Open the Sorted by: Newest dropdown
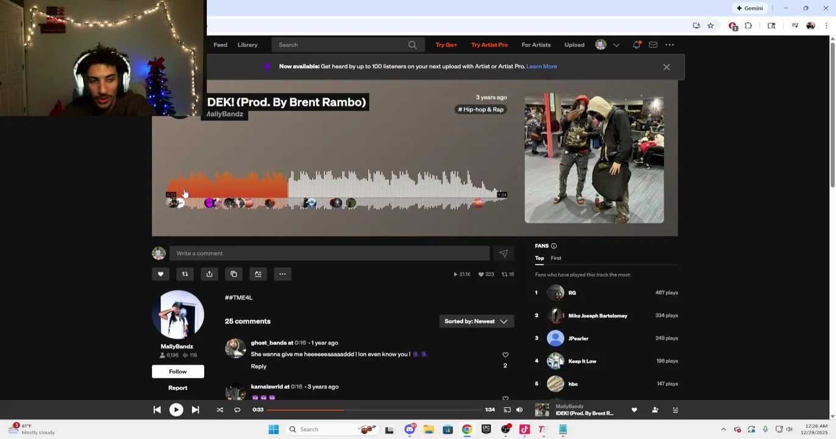Image resolution: width=836 pixels, height=439 pixels. tap(476, 322)
